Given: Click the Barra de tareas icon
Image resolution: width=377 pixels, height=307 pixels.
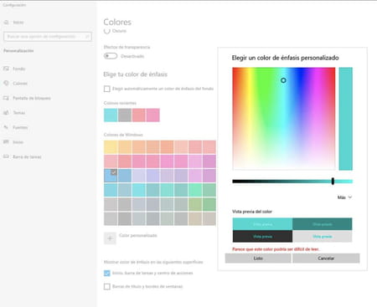Looking at the screenshot, I should tap(6, 156).
